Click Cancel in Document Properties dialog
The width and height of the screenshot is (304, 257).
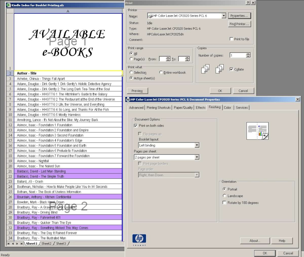point(288,253)
